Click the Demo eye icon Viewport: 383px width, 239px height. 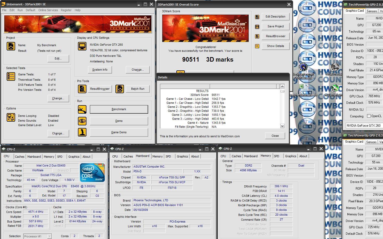82,121
